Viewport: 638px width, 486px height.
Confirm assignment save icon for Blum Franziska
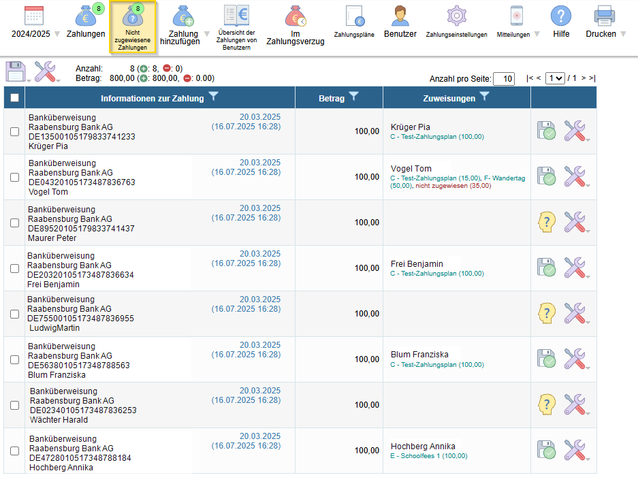[547, 358]
